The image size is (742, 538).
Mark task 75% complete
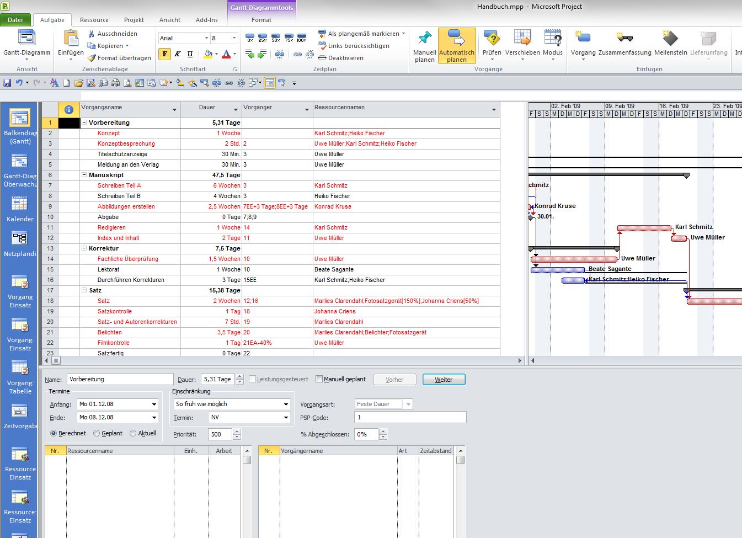tap(289, 38)
